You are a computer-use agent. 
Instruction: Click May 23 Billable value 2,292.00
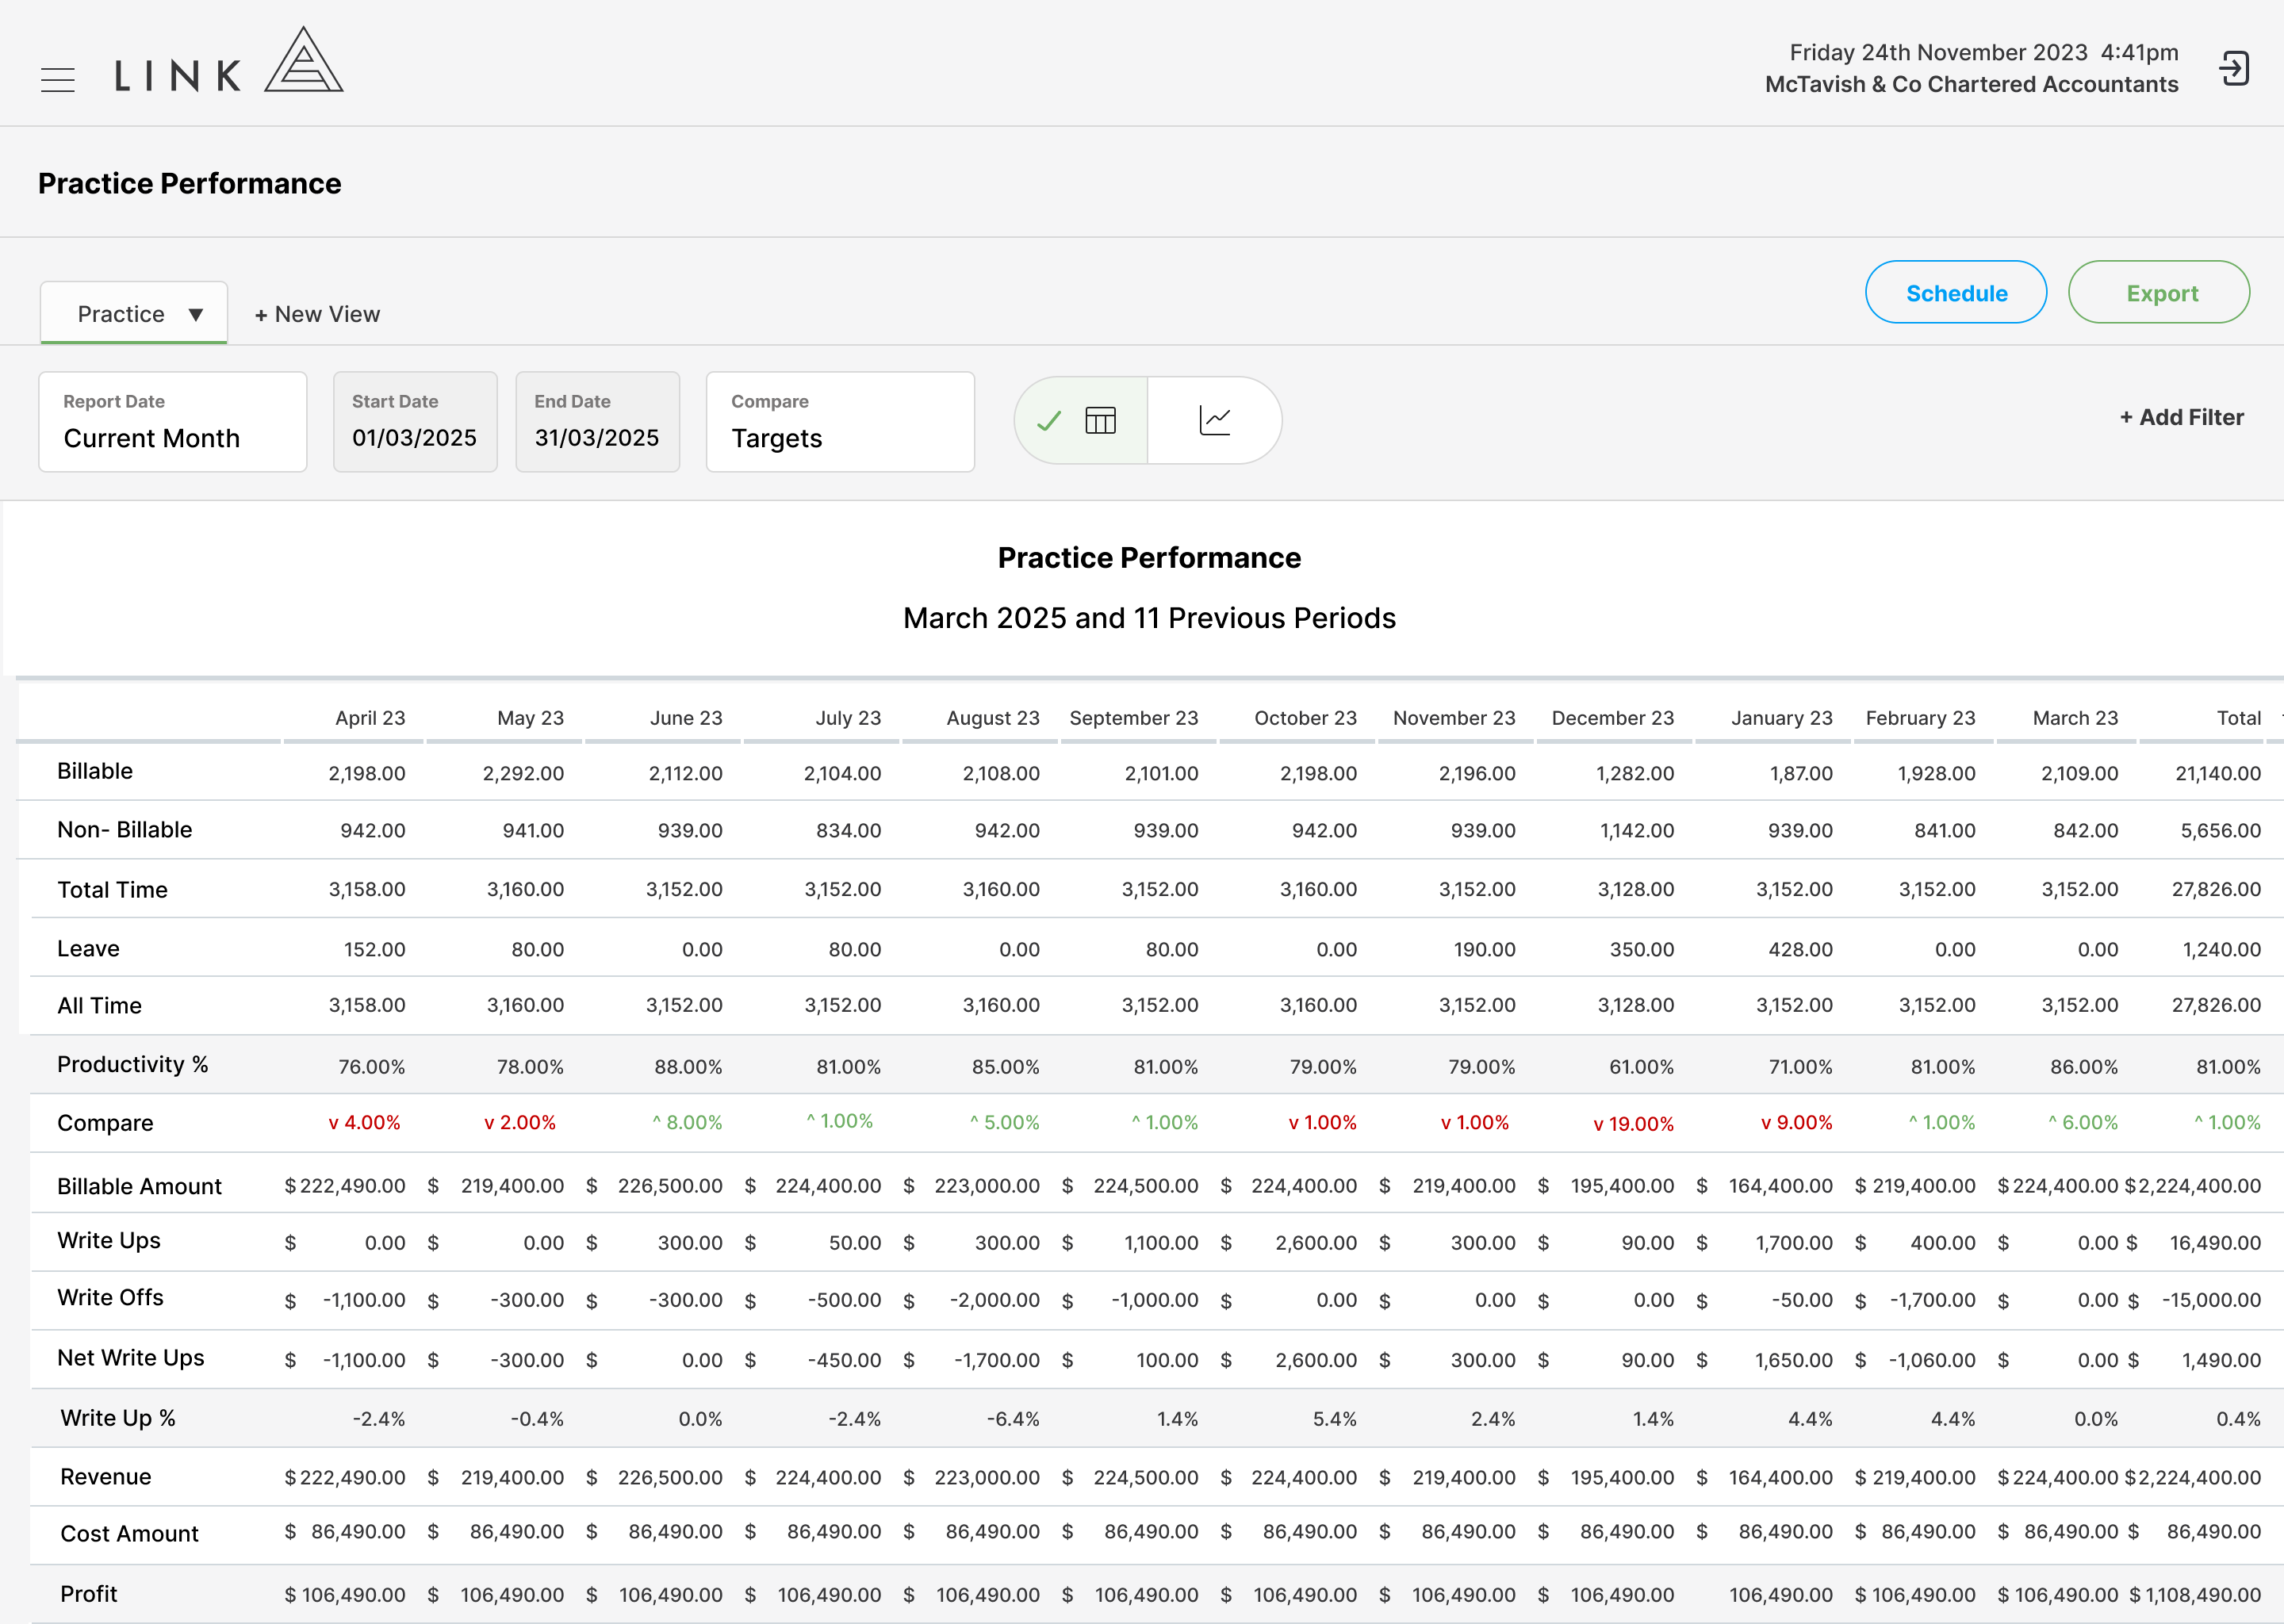coord(523,774)
